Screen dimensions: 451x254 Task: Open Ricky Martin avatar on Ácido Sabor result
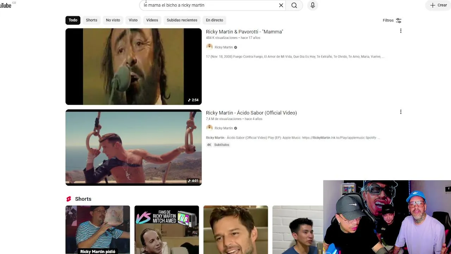tap(209, 128)
